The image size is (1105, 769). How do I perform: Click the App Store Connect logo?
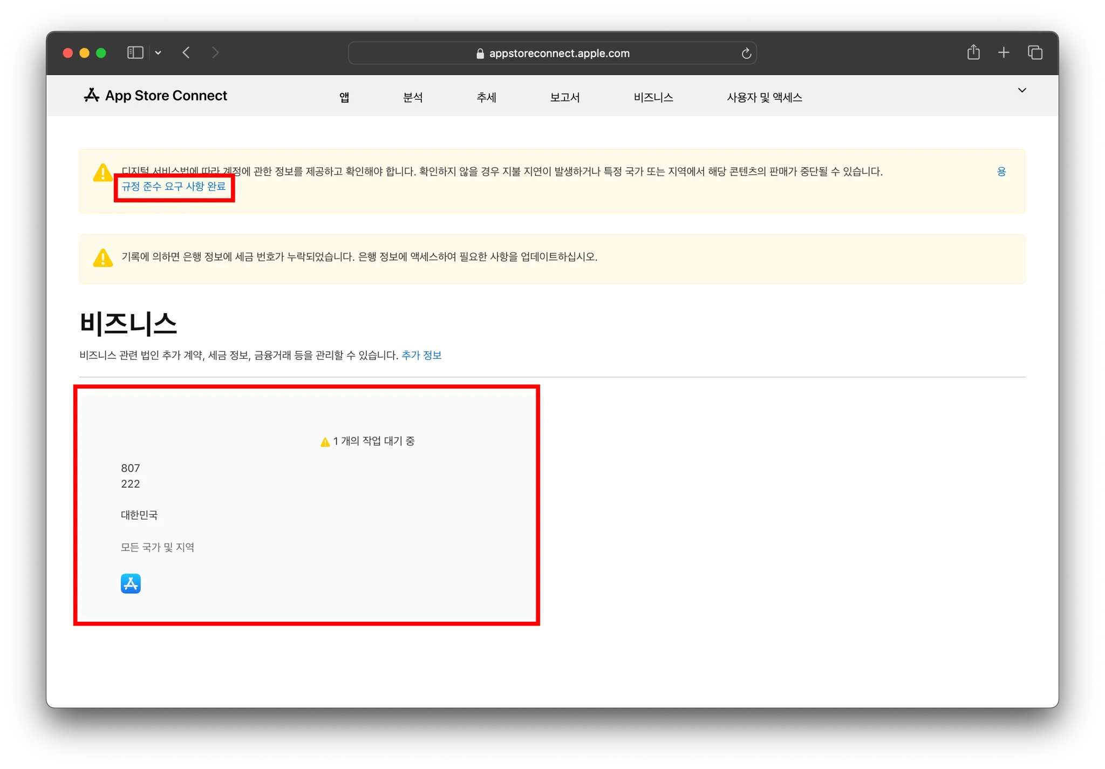[x=155, y=96]
